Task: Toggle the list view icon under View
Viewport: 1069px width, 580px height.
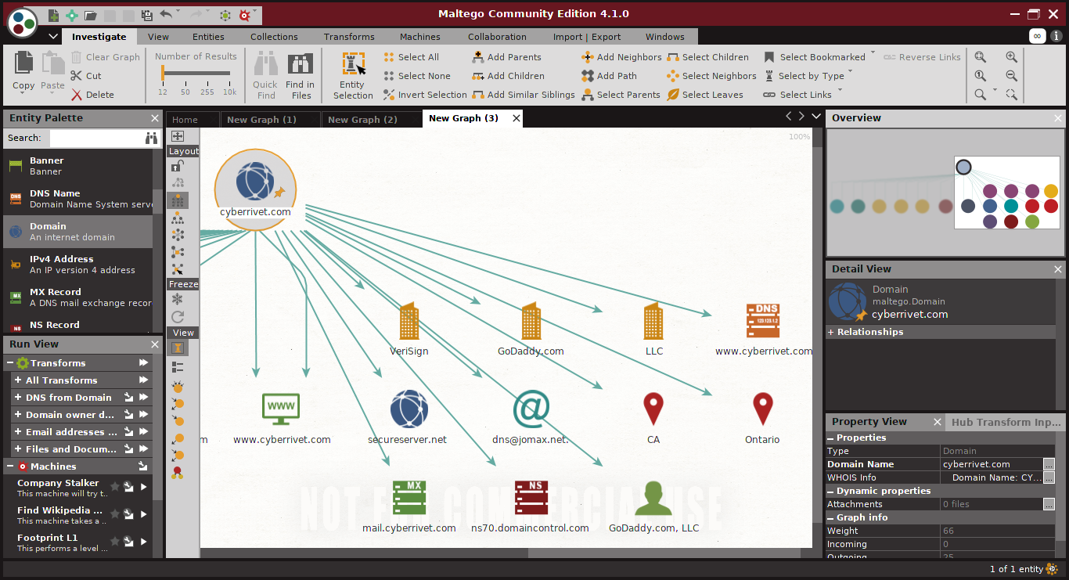Action: coord(178,366)
